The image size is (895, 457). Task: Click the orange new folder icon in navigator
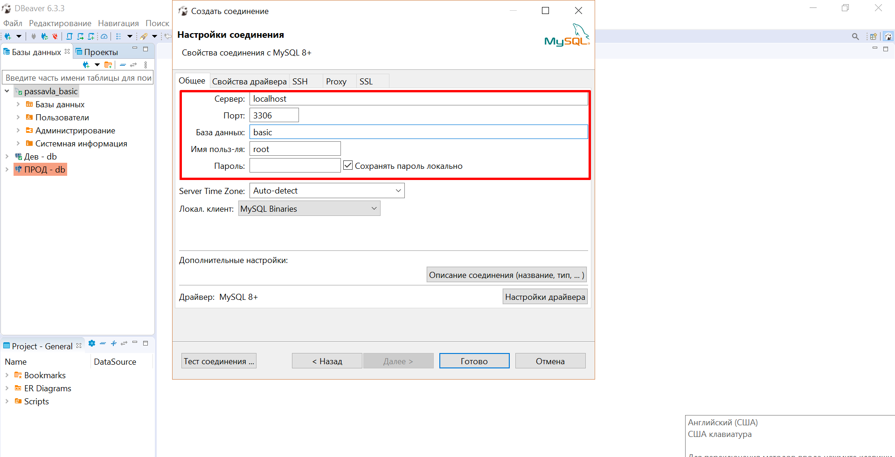pyautogui.click(x=108, y=65)
